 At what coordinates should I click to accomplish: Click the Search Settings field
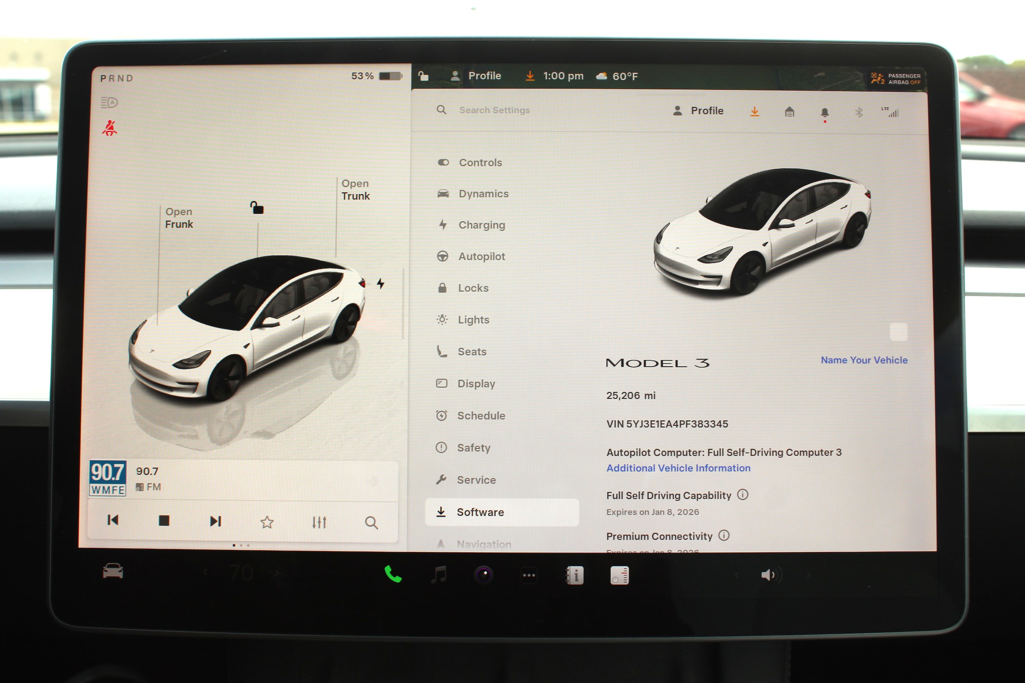point(494,110)
